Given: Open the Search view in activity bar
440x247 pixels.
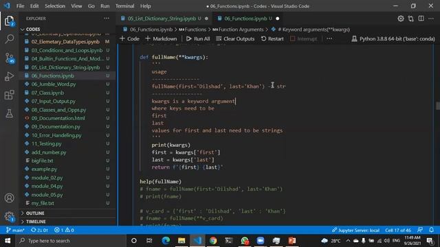Looking at the screenshot, I should tap(9, 38).
